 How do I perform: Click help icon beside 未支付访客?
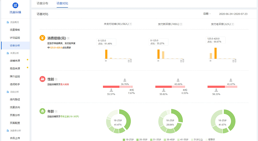pos(131,24)
